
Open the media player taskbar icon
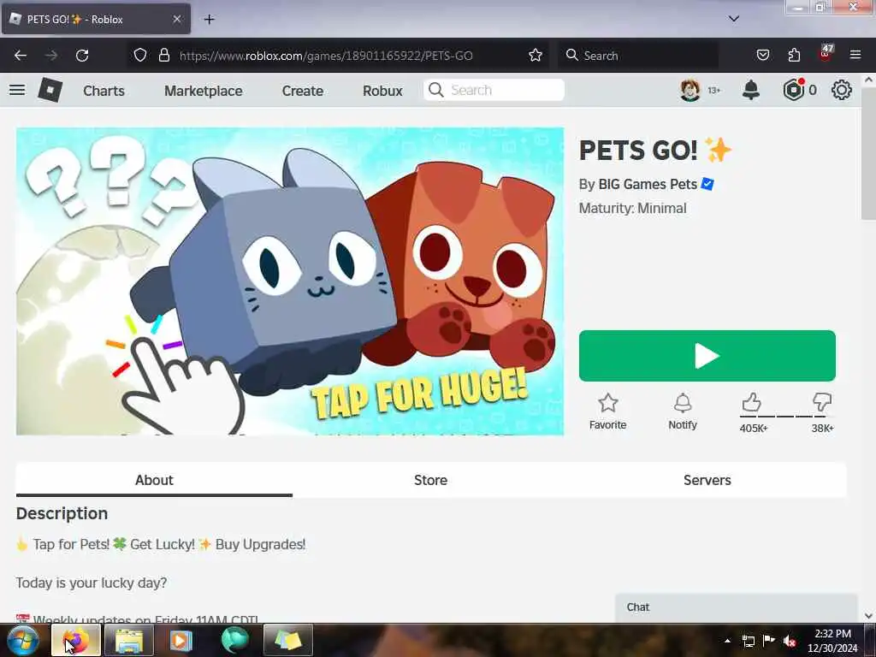(x=181, y=640)
